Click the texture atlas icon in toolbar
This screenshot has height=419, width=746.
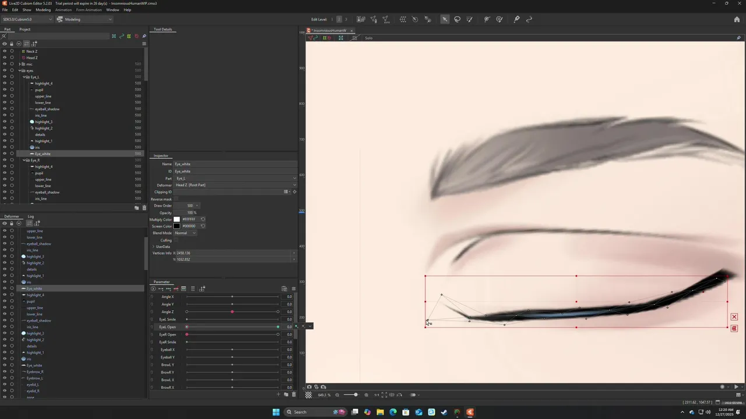(x=361, y=19)
